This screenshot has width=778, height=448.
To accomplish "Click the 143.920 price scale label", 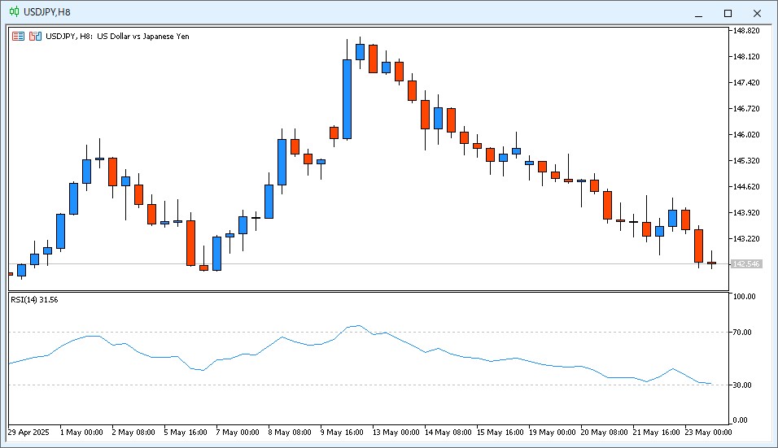I will (x=746, y=212).
